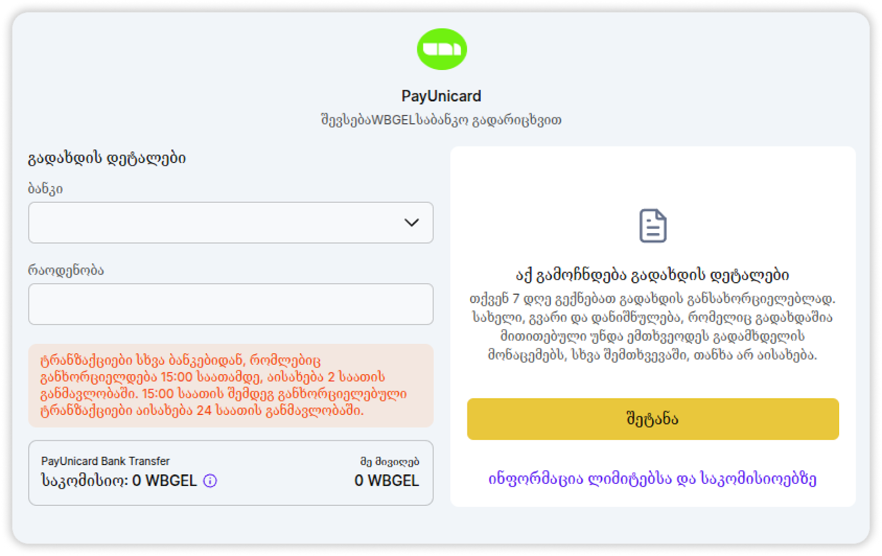
Task: Click the შევსება WBGEL subtitle under the PayUnicard title
Action: (x=441, y=120)
